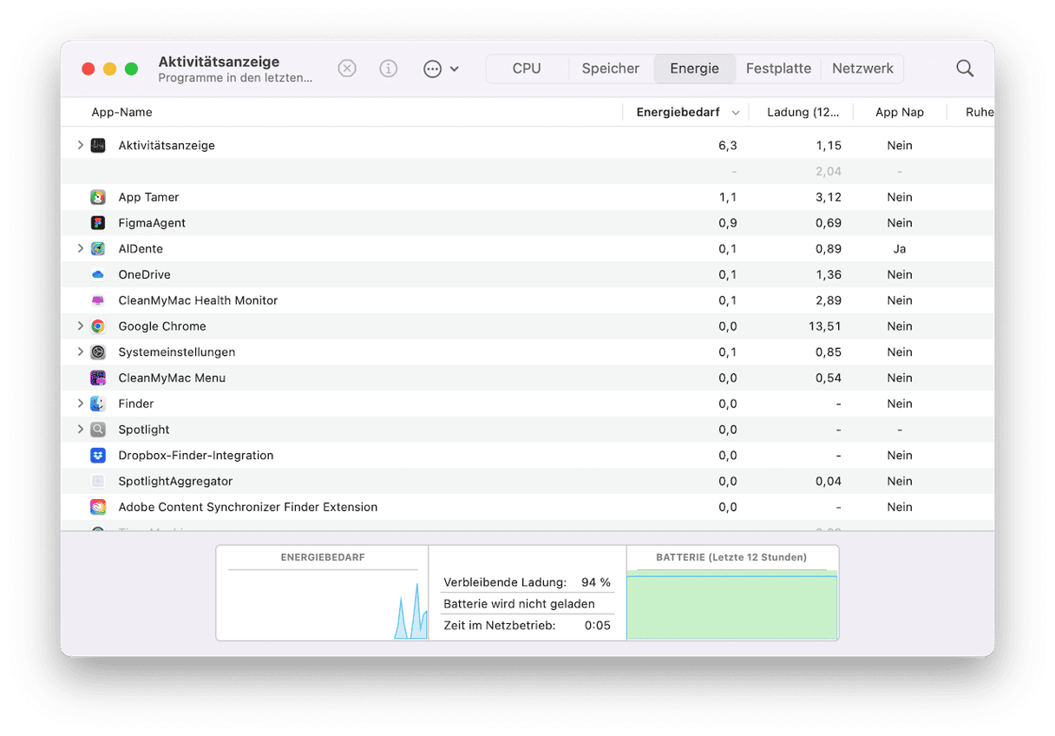Image resolution: width=1055 pixels, height=736 pixels.
Task: Click the Systemeinstellungen gear icon
Action: pyautogui.click(x=98, y=352)
